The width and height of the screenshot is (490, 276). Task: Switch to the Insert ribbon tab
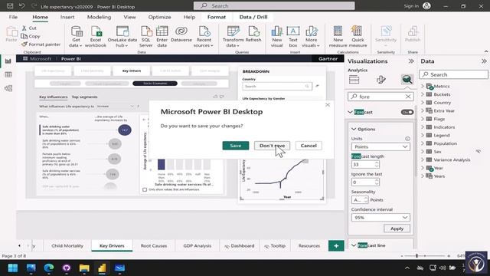(x=67, y=17)
